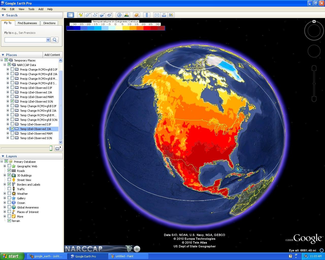Open the Tools menu

(31, 9)
